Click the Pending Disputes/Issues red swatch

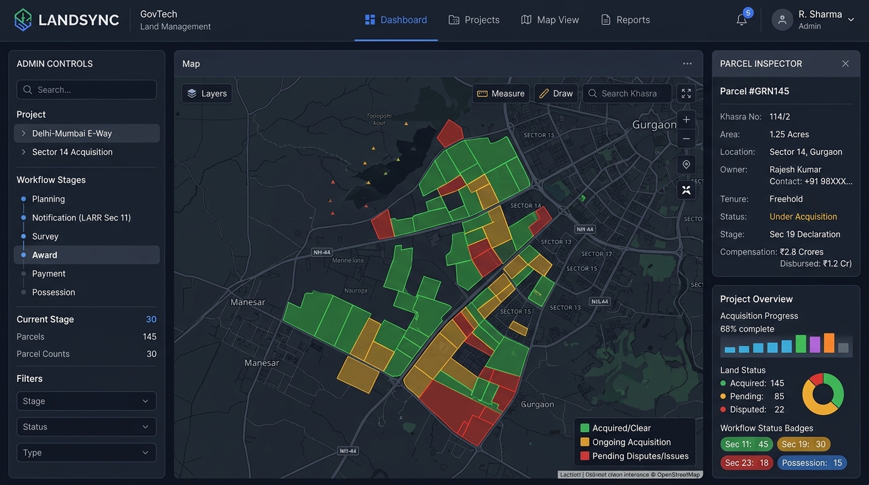584,456
